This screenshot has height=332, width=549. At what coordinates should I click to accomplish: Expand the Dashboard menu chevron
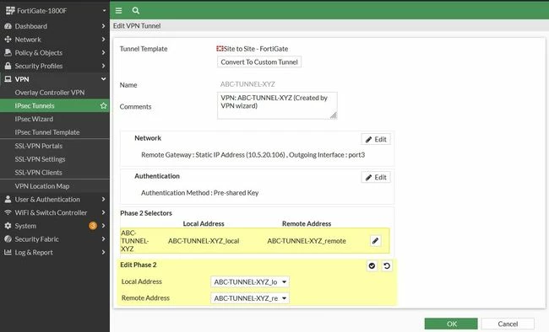click(x=103, y=26)
